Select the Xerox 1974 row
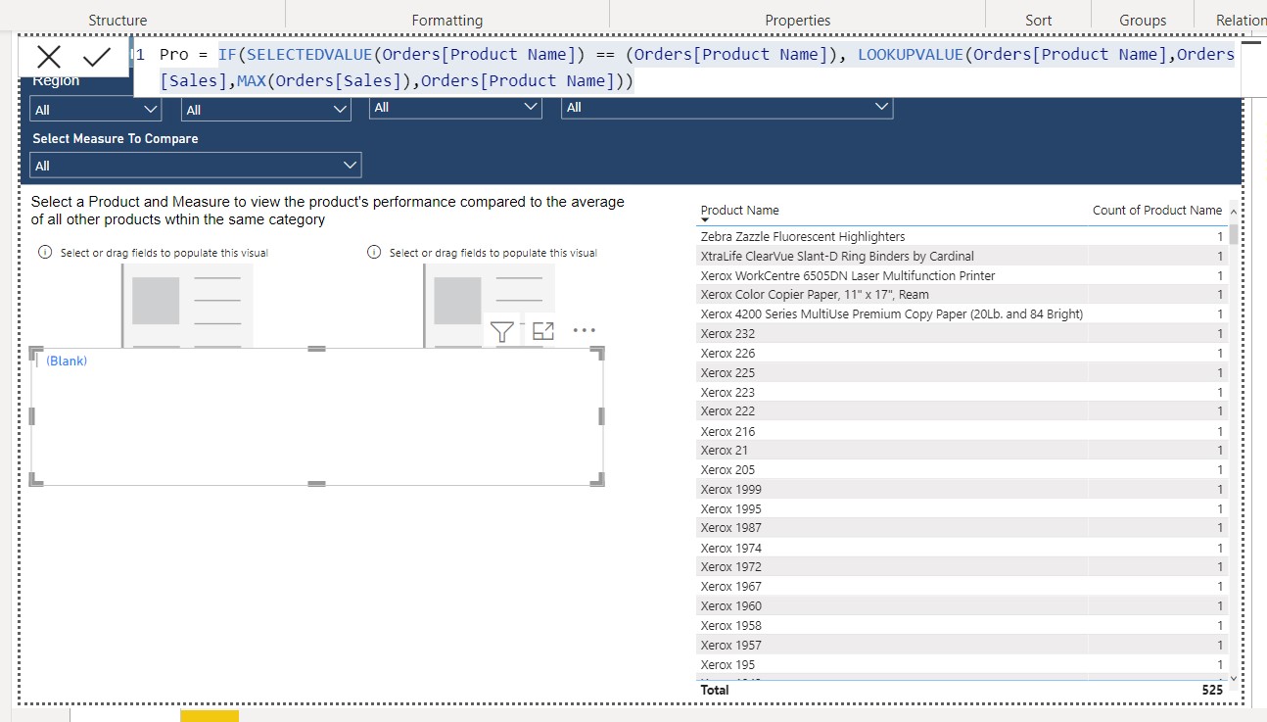 (x=962, y=548)
